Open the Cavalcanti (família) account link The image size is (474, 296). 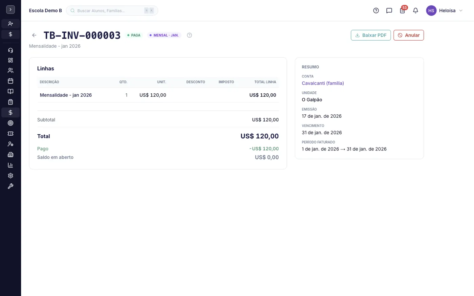click(323, 83)
